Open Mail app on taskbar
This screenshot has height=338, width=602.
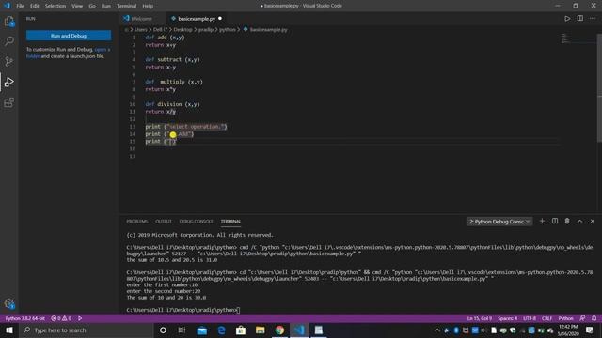[x=201, y=330]
